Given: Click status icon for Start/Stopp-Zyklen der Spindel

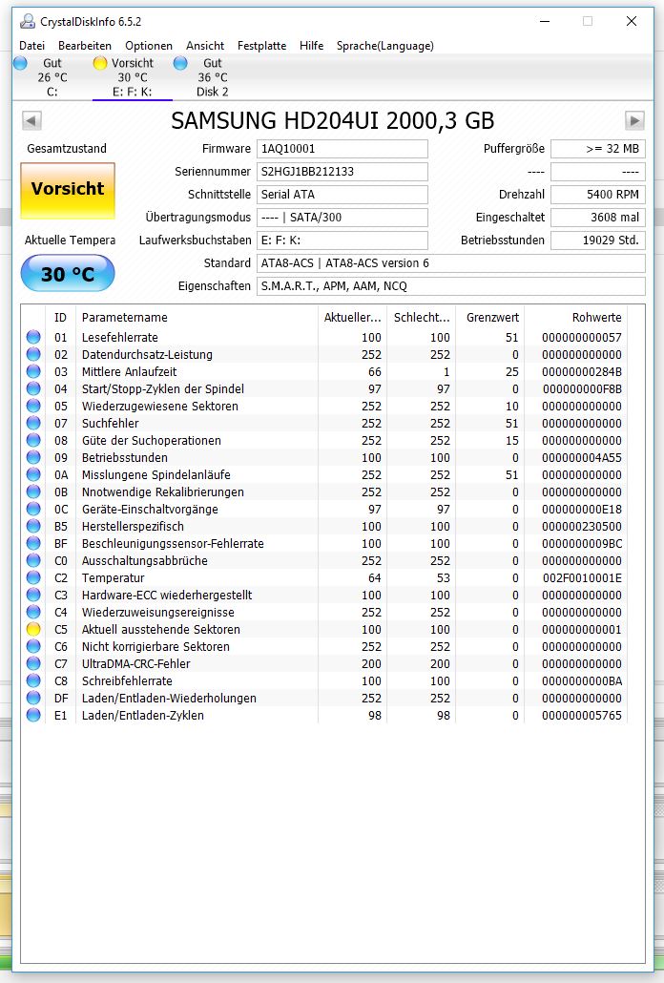Looking at the screenshot, I should tap(33, 388).
